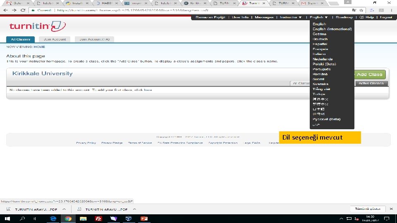Select Italiano language option
This screenshot has height=223, width=397.
(319, 54)
